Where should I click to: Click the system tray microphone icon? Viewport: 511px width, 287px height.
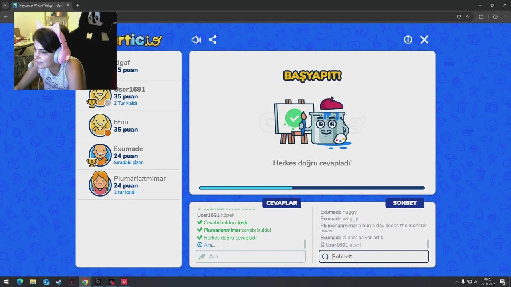(463, 282)
